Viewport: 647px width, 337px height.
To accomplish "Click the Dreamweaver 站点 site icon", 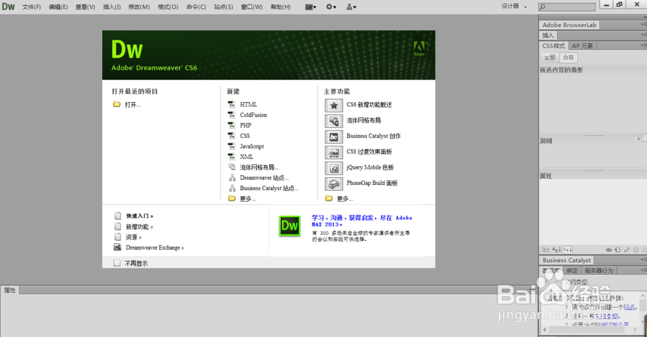I will point(232,178).
